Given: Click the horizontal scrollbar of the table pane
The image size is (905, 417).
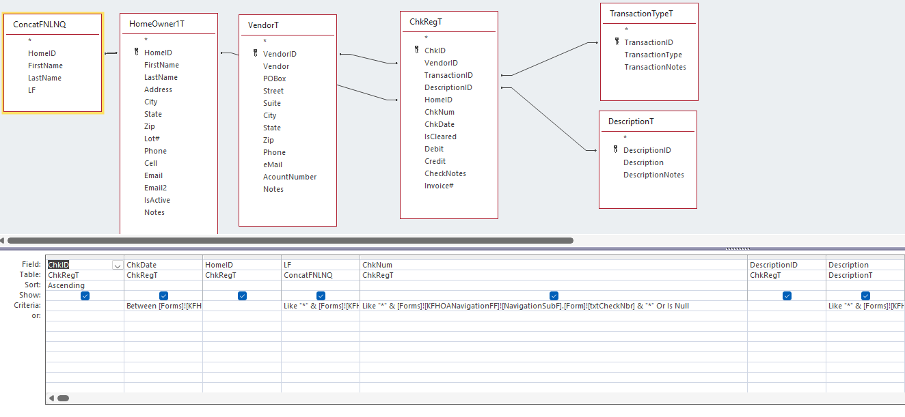Looking at the screenshot, I should 290,240.
